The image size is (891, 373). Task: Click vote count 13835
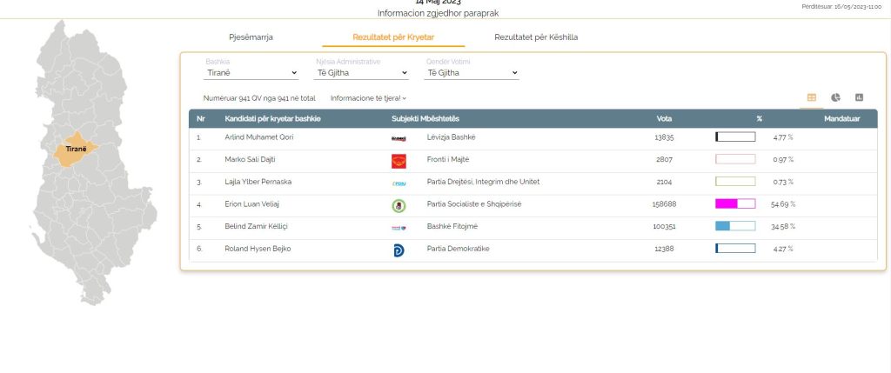tap(664, 137)
